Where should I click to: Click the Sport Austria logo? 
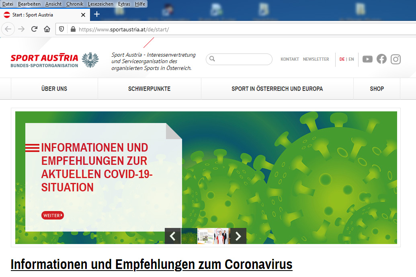pos(55,60)
